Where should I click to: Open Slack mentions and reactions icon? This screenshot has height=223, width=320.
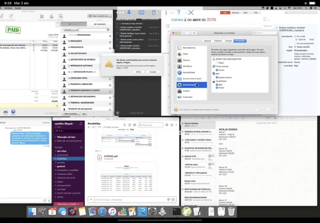[166, 124]
